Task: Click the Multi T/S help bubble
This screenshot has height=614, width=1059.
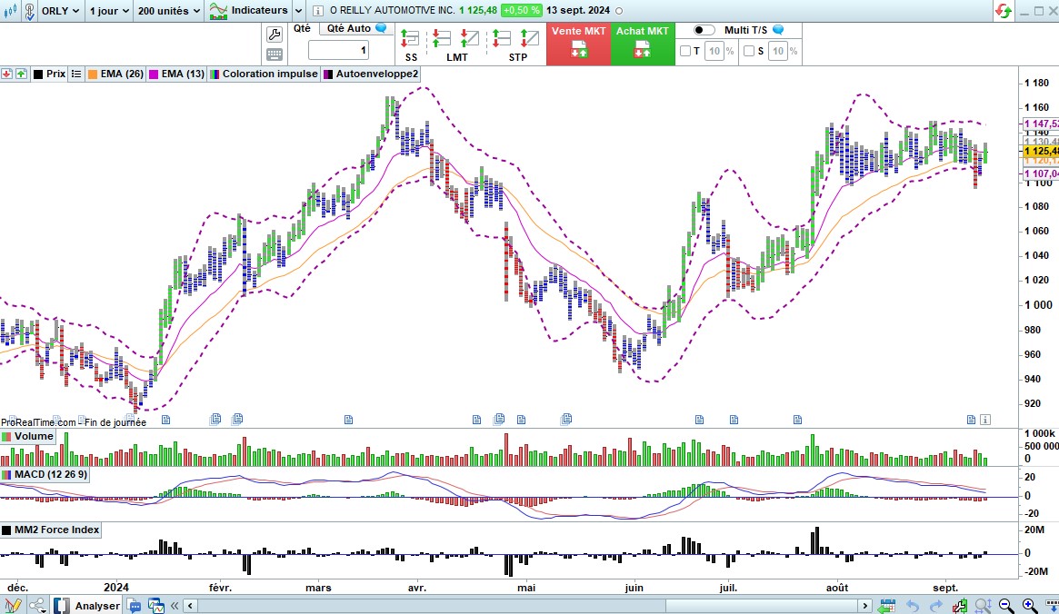Action: [778, 30]
